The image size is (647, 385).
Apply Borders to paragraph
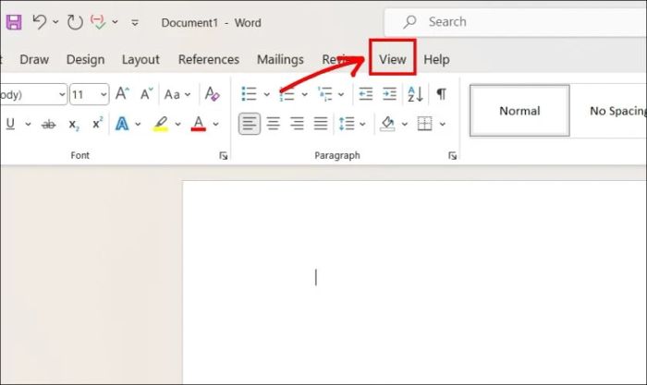coord(424,123)
